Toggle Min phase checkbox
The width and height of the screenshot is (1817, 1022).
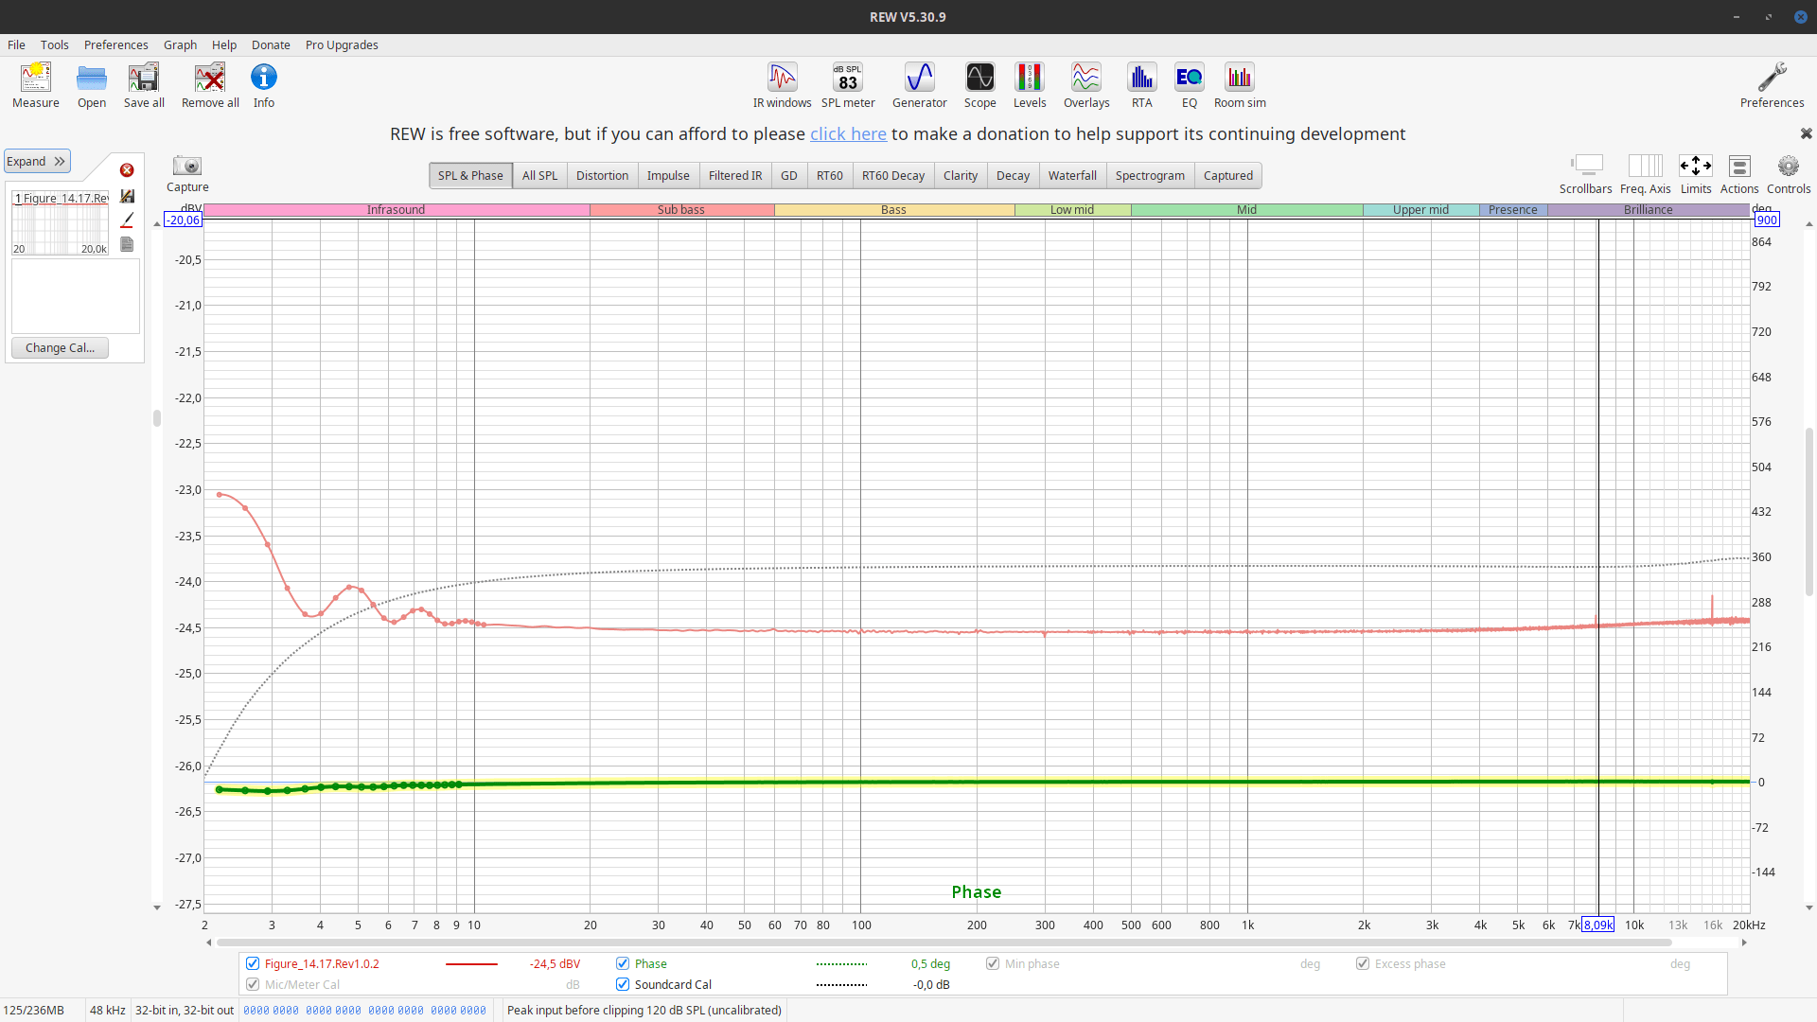(993, 963)
